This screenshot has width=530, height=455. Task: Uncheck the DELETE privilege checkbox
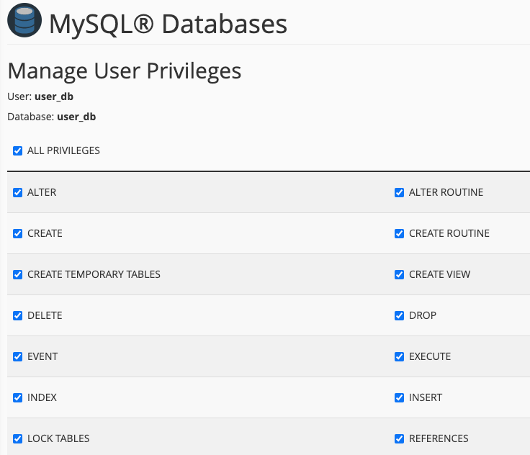[17, 315]
